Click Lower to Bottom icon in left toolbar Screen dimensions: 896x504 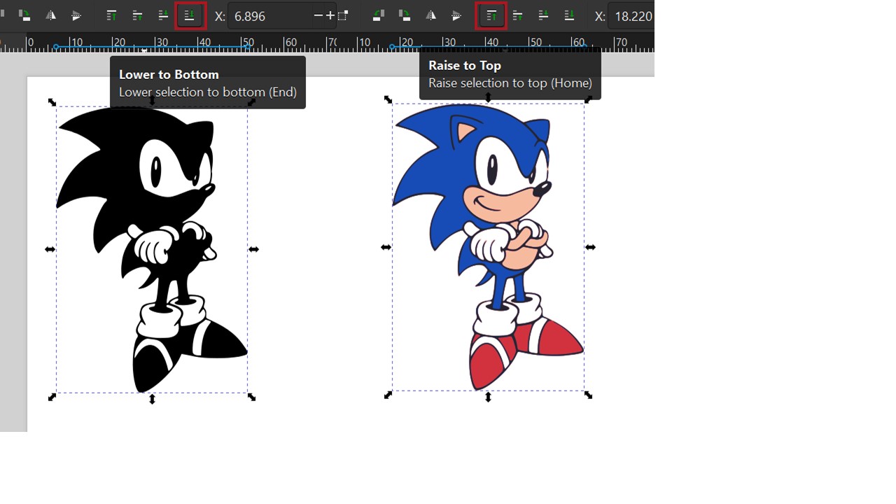click(190, 15)
